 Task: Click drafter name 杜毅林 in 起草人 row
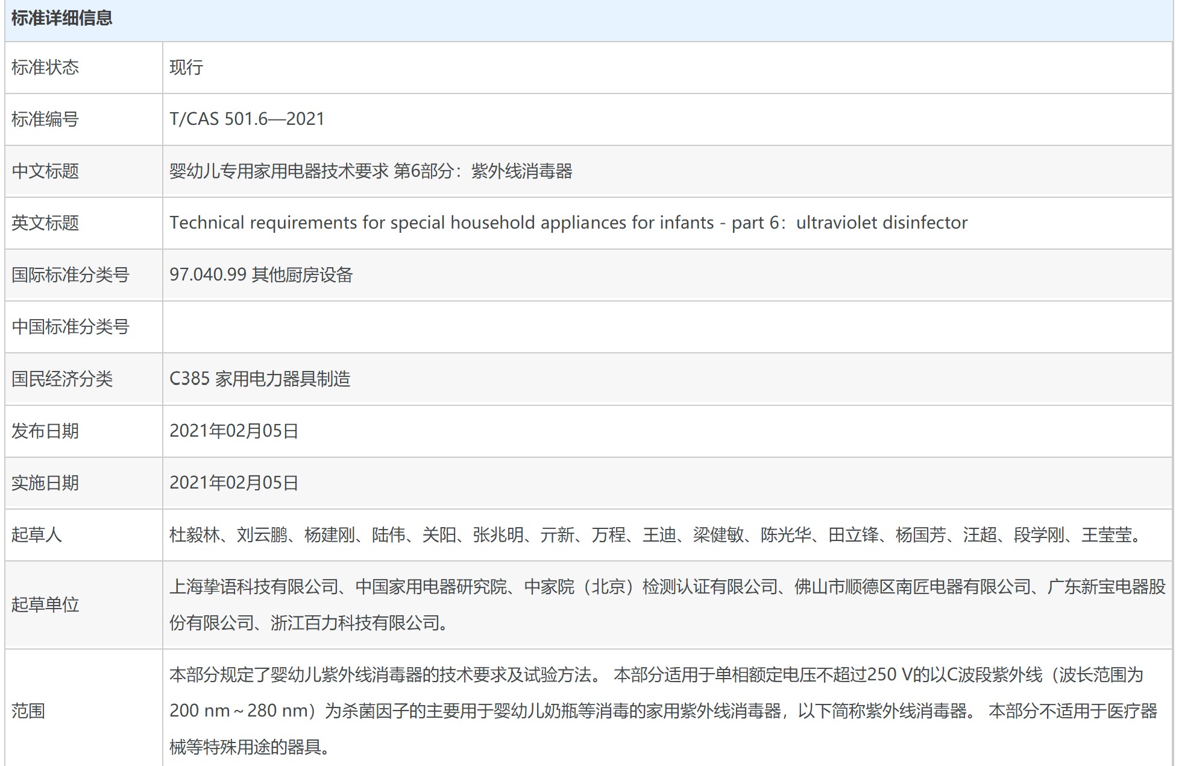(x=194, y=535)
